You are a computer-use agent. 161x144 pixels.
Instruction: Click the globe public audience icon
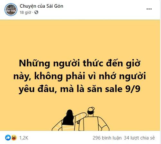(36, 12)
